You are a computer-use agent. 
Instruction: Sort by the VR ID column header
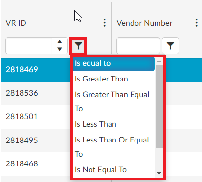(16, 23)
